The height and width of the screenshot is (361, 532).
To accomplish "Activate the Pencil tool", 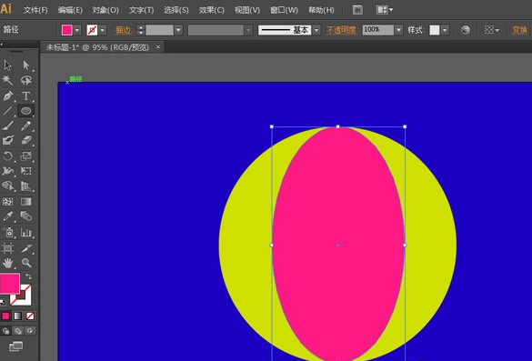I will click(x=26, y=125).
